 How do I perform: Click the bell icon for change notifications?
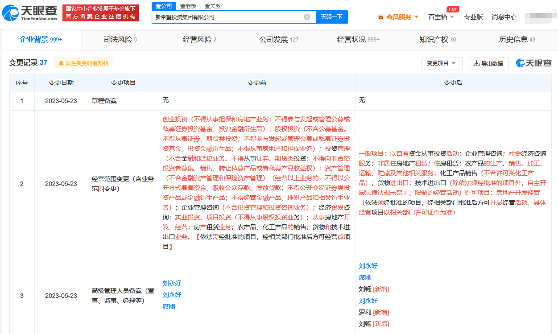point(61,63)
